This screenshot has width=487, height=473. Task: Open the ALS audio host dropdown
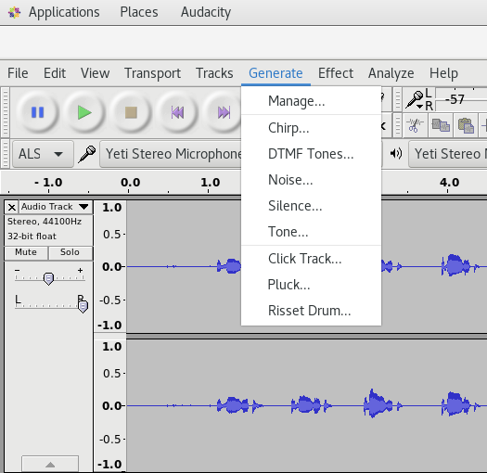(x=43, y=154)
